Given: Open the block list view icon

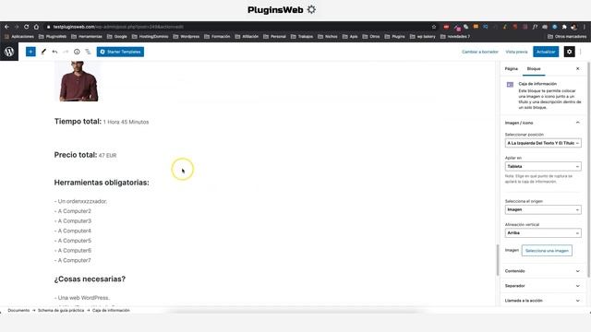Looking at the screenshot, I should pyautogui.click(x=88, y=52).
